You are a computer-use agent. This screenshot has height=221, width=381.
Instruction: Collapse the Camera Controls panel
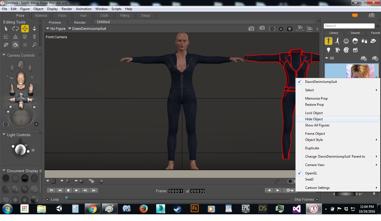(4, 55)
